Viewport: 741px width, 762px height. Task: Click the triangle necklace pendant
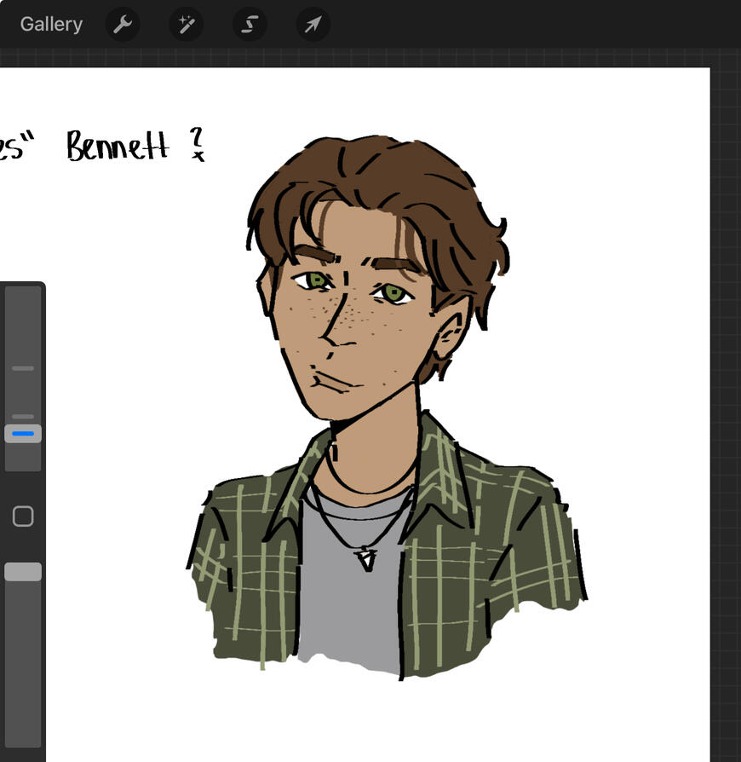click(366, 559)
